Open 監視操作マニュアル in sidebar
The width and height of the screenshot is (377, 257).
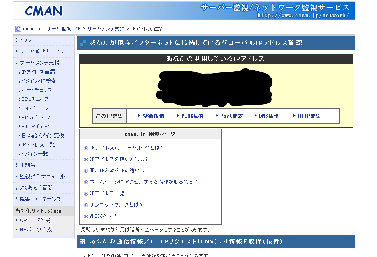[x=42, y=177]
